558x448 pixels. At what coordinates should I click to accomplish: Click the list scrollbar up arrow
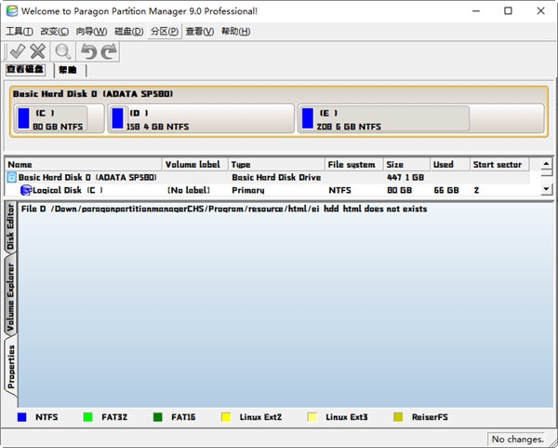546,164
